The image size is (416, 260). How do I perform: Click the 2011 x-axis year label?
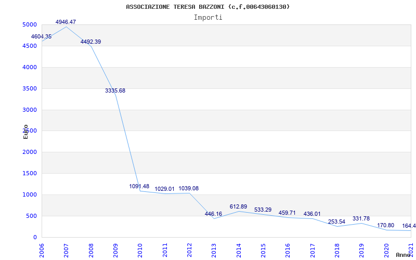(x=165, y=250)
